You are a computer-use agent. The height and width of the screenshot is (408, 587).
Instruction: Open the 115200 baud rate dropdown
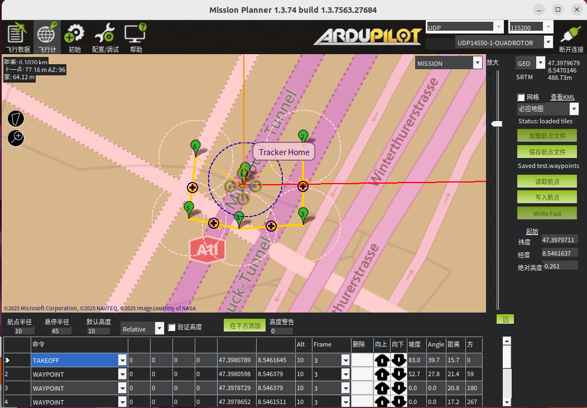pos(548,27)
